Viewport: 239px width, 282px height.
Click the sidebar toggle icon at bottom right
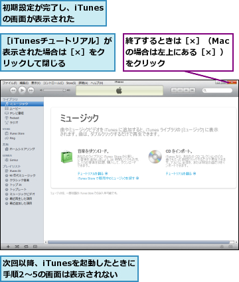point(231,247)
